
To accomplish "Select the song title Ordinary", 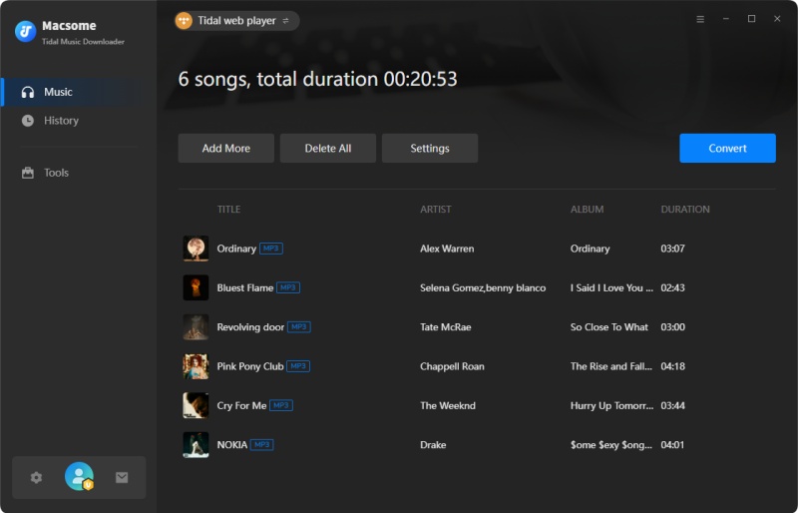I will point(236,249).
